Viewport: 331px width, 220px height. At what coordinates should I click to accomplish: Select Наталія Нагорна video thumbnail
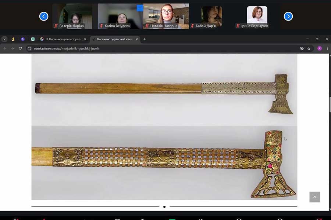166,16
